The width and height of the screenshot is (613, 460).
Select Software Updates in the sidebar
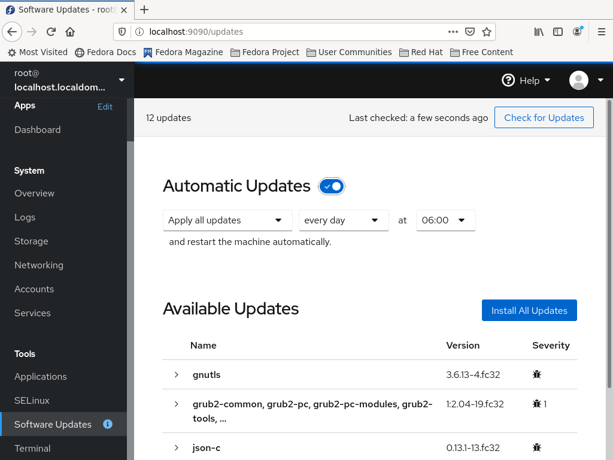tap(63, 424)
